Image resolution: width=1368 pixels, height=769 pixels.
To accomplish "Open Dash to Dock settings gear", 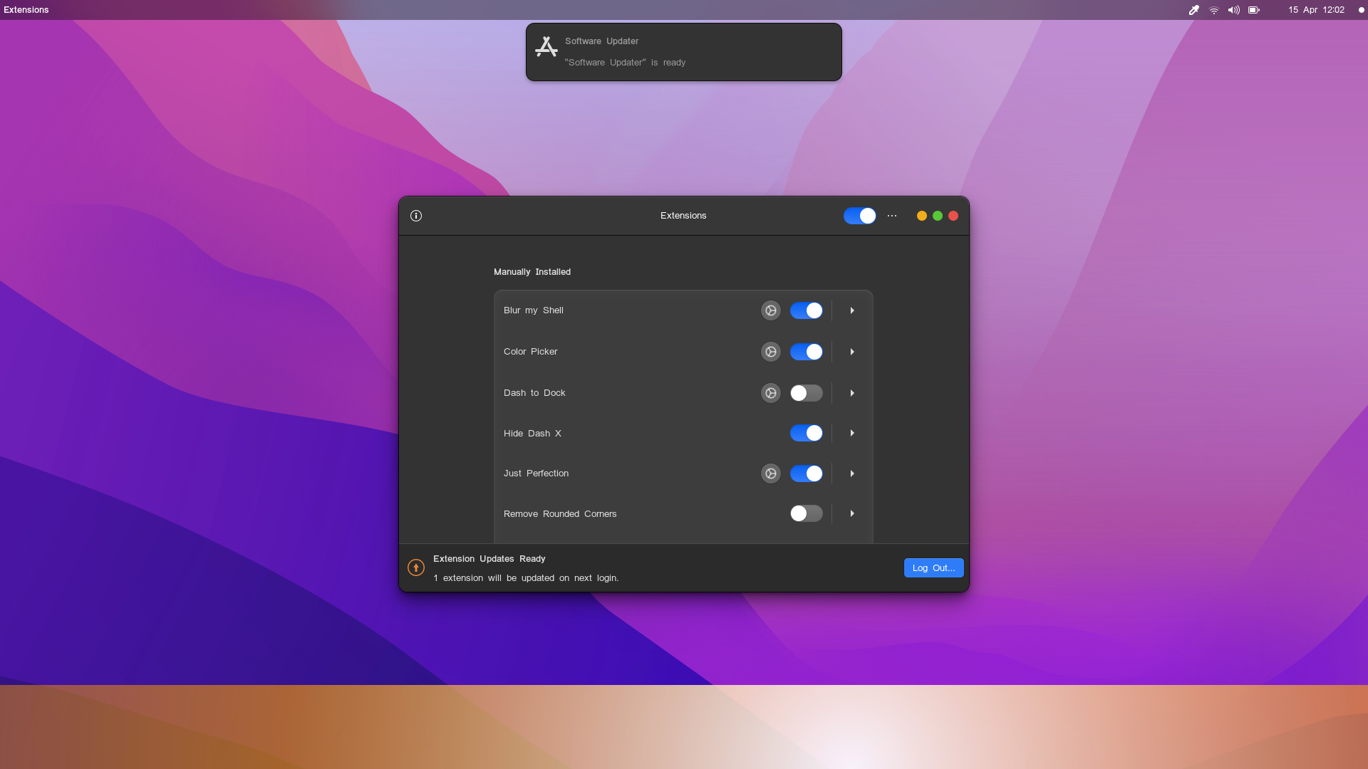I will point(770,393).
